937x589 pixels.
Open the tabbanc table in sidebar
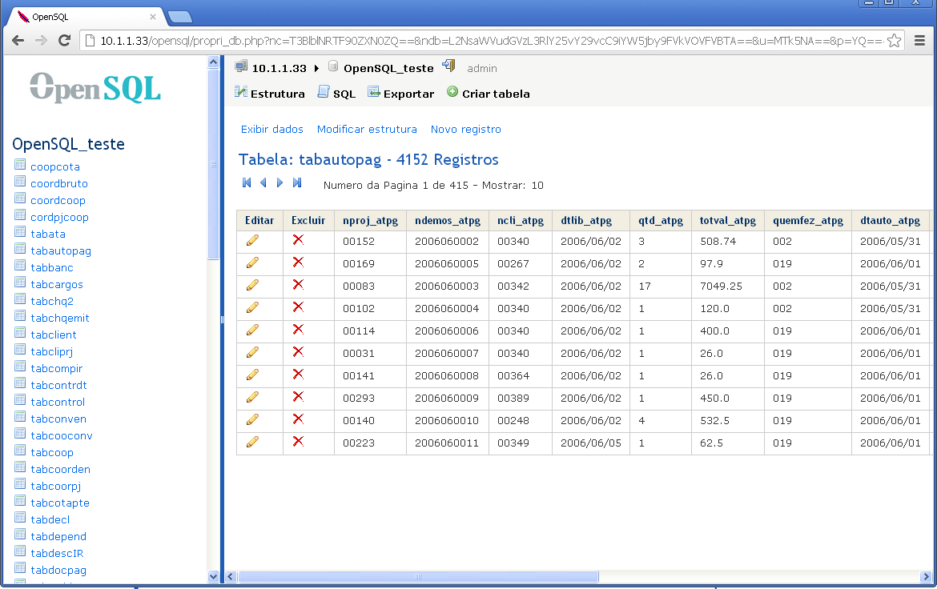click(x=52, y=267)
